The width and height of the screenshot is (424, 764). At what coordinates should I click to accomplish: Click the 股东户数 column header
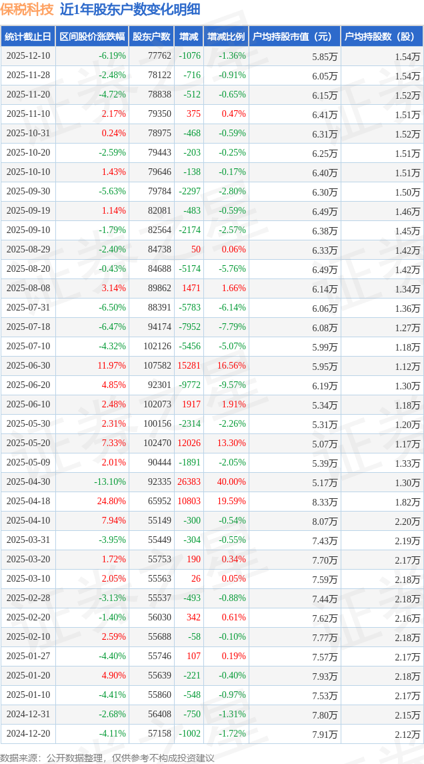click(151, 37)
